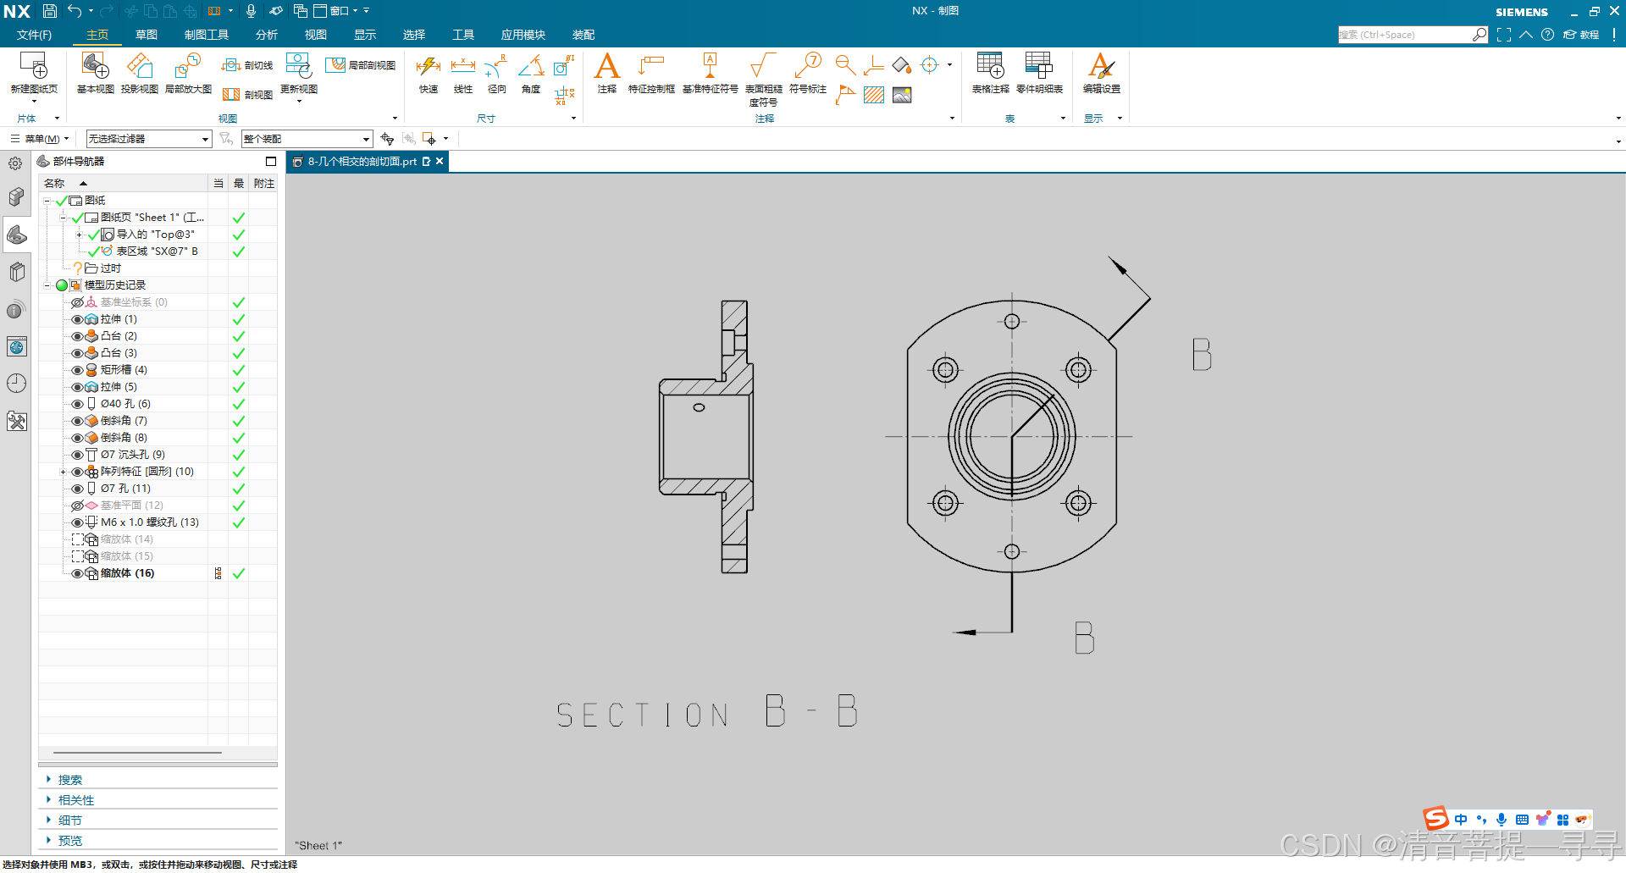The width and height of the screenshot is (1626, 873).
Task: Toggle visibility of Ø40 孔 (6) feature
Action: [x=77, y=404]
